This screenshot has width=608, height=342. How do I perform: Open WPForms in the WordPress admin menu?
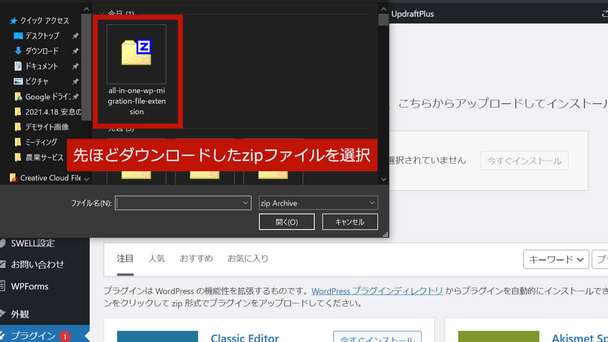[30, 286]
